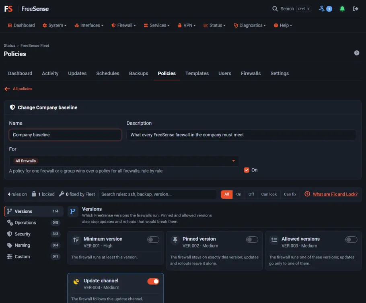Open the For firewalls dropdown arrow
The image size is (366, 303).
(x=233, y=161)
